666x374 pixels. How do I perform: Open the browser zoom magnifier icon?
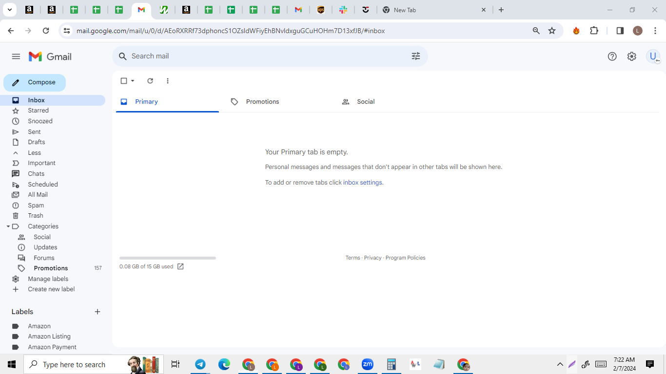(536, 31)
